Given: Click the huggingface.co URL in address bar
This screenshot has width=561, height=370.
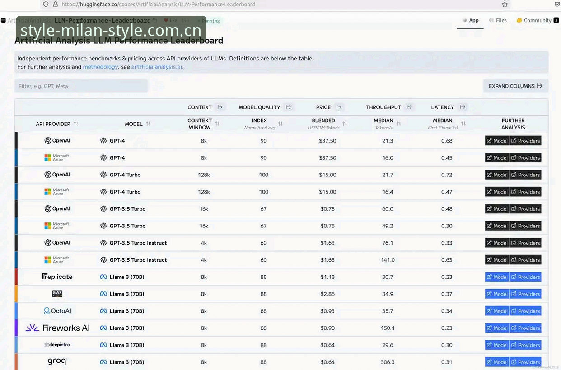Looking at the screenshot, I should point(158,5).
